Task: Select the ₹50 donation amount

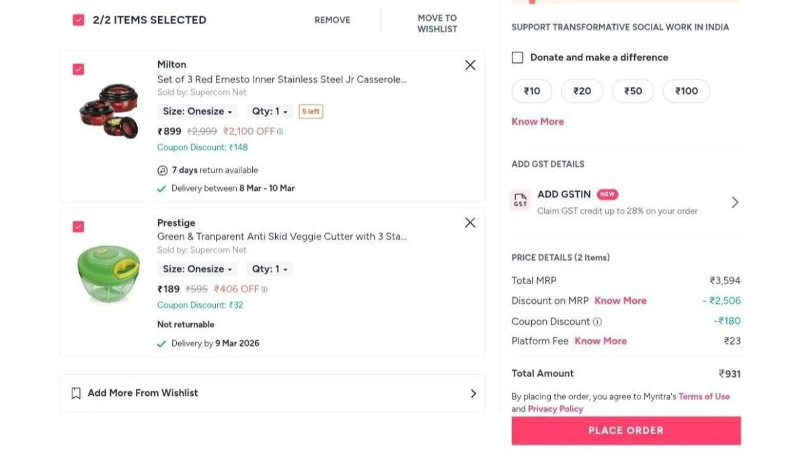Action: tap(633, 91)
